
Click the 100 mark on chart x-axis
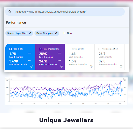click(71, 104)
